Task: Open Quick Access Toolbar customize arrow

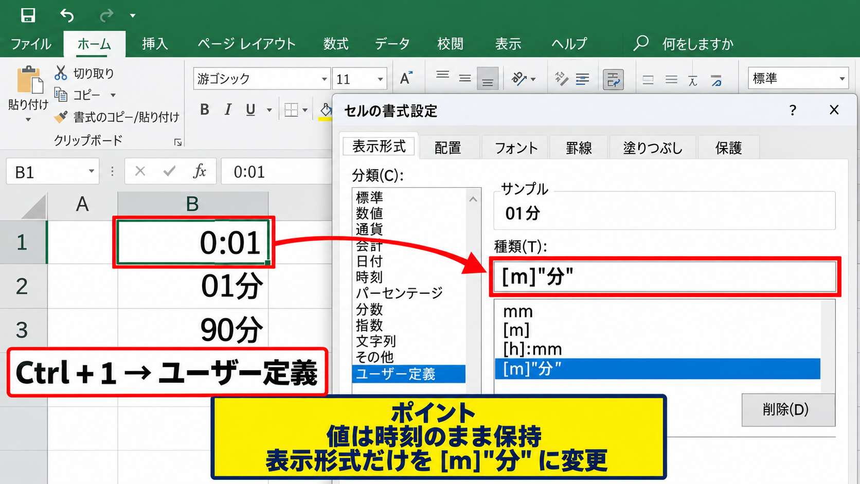Action: (133, 16)
